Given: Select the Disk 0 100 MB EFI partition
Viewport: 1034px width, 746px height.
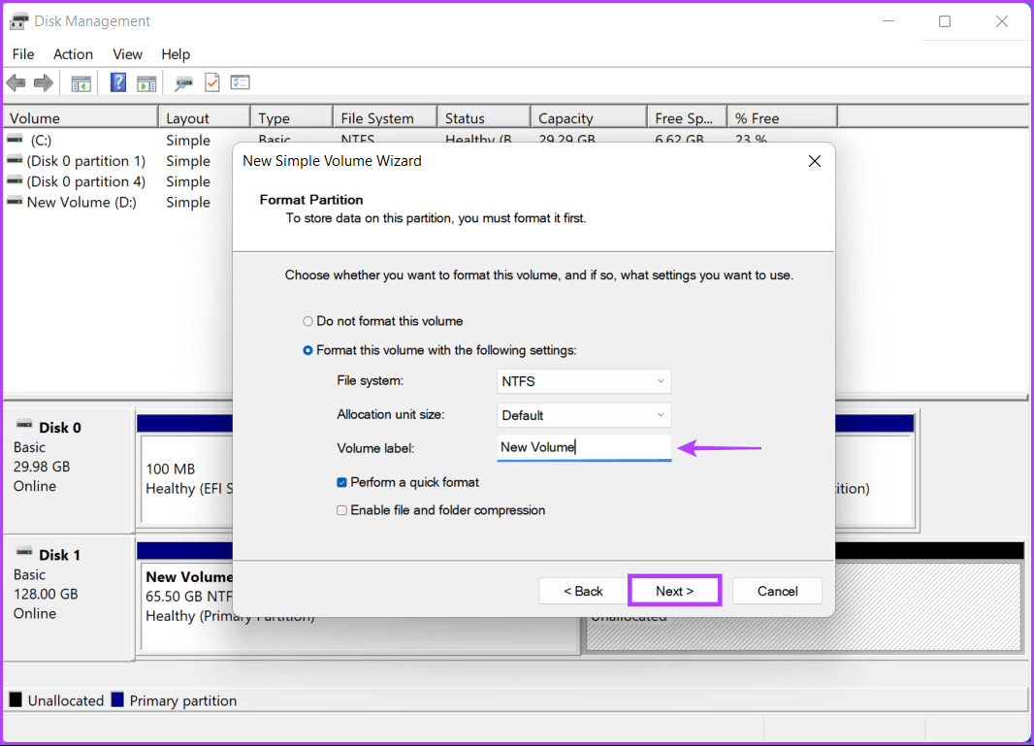Looking at the screenshot, I should (187, 478).
